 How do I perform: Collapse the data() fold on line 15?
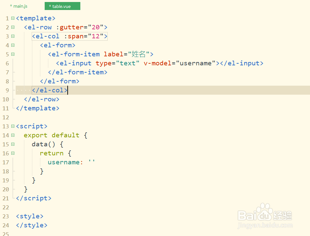pos(13,144)
